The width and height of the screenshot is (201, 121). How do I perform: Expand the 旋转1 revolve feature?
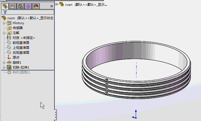point(4,63)
